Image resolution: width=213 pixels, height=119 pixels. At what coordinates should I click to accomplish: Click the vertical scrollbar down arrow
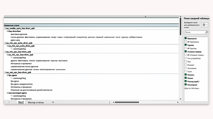pos(180,99)
